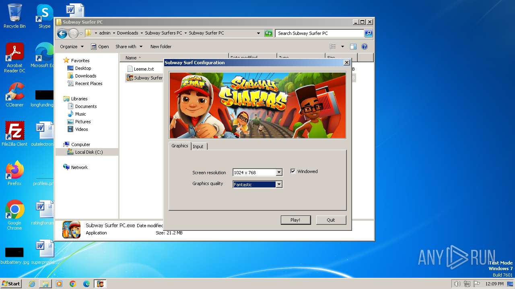The image size is (515, 289).
Task: Open the Screen resolution dropdown
Action: (x=279, y=173)
